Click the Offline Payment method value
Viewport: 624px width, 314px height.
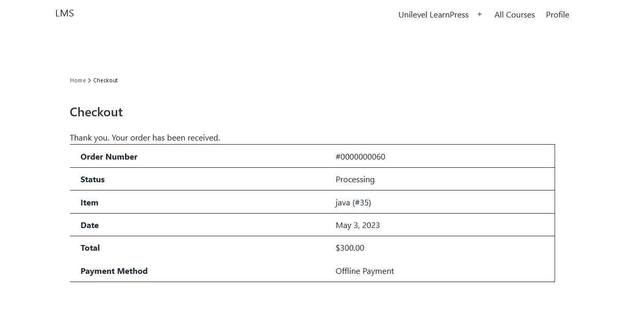[364, 271]
